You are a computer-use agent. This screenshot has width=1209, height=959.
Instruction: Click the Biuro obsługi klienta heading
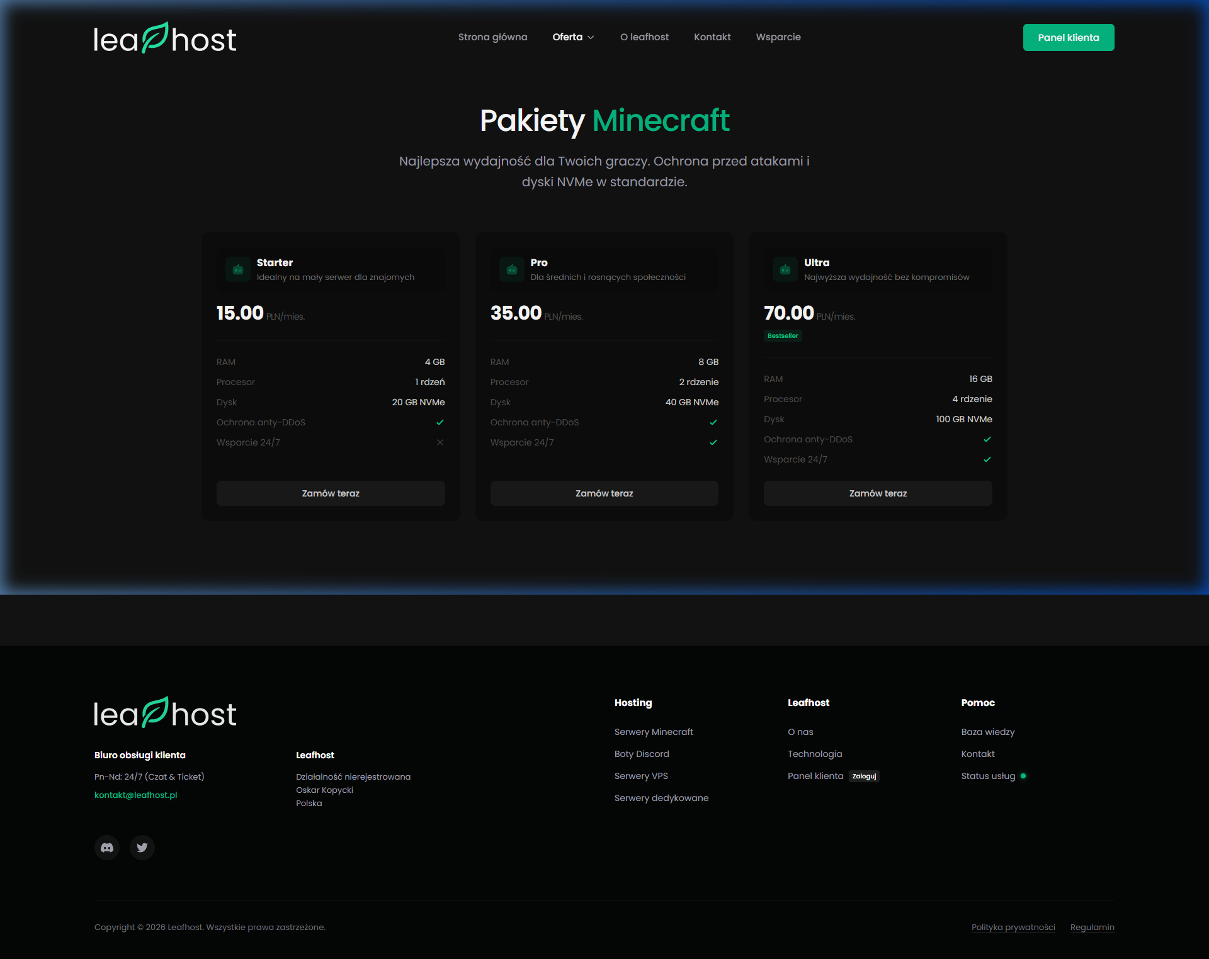click(140, 755)
